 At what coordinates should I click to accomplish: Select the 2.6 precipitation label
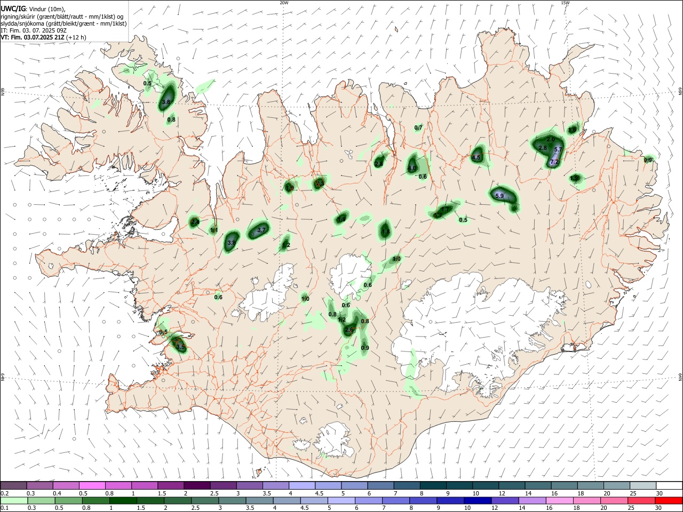(350, 330)
